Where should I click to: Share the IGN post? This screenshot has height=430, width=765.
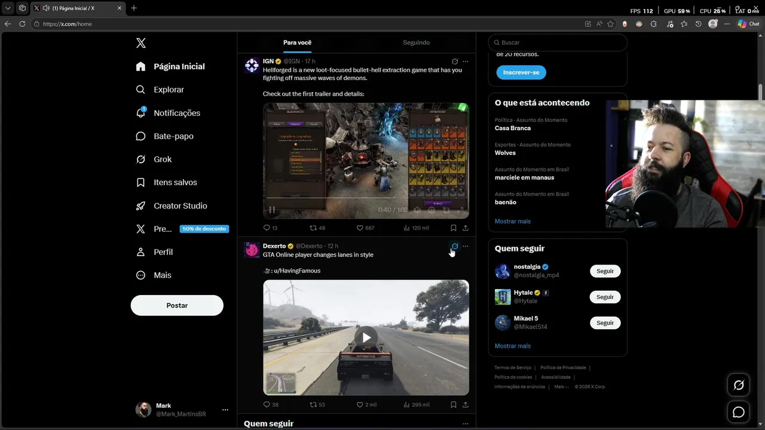(466, 228)
